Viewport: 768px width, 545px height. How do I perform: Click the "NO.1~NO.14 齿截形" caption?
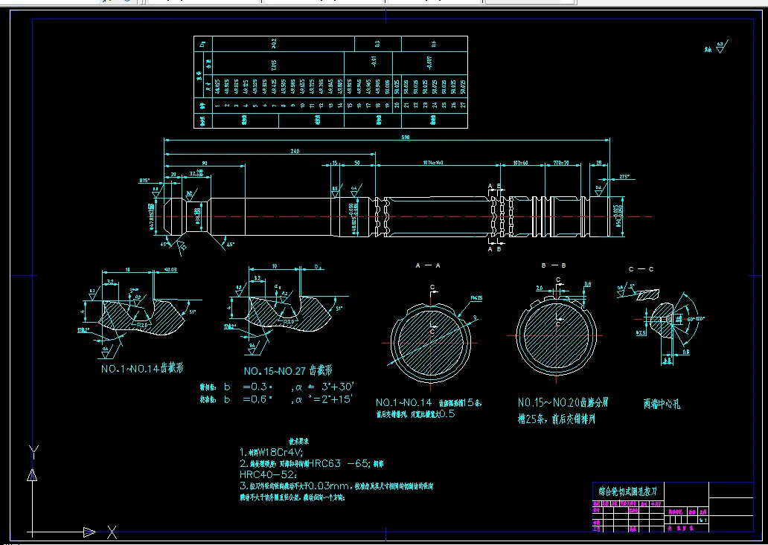click(x=142, y=368)
